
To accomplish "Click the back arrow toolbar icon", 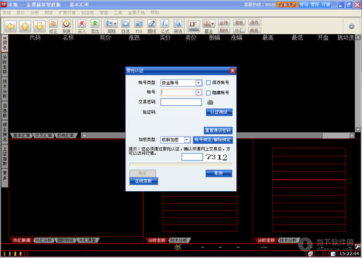I will pos(11,26).
